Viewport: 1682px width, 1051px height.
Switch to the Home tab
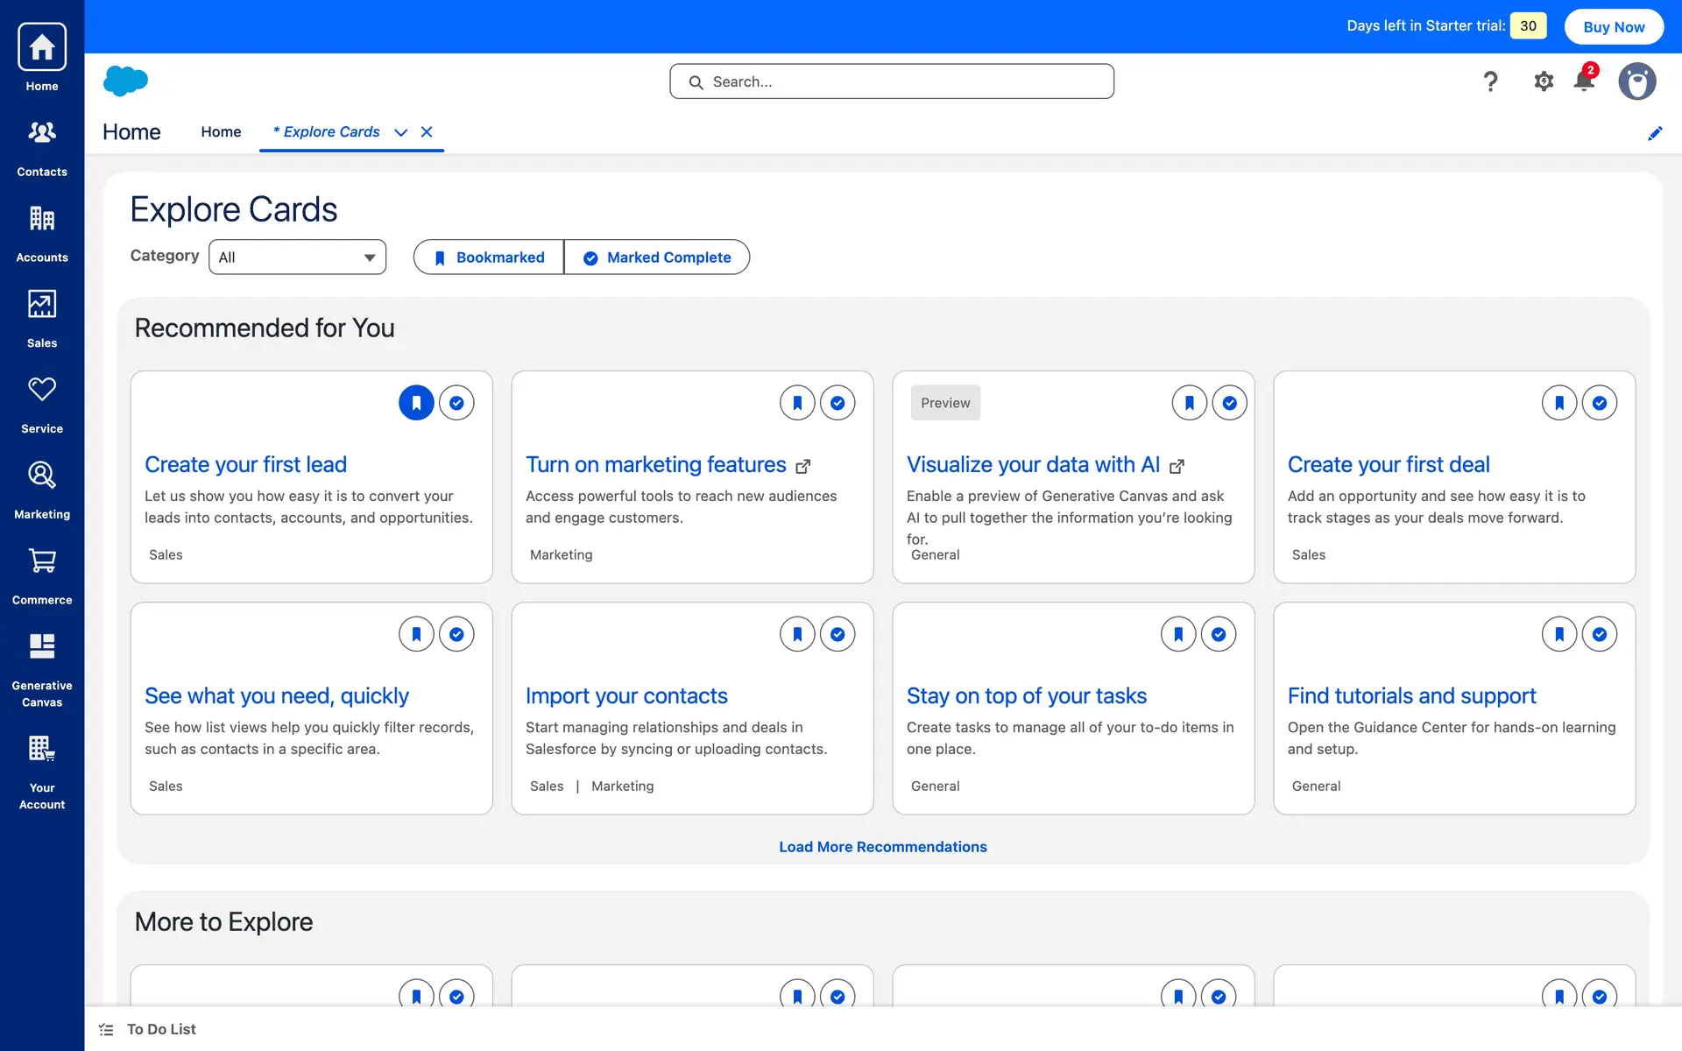(x=221, y=132)
